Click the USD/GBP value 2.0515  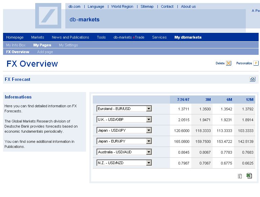(184, 120)
